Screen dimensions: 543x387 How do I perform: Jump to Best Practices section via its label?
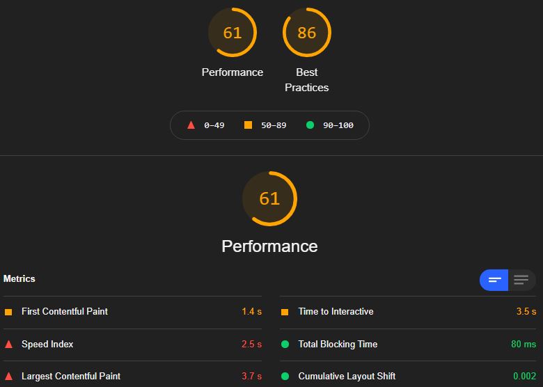point(307,80)
